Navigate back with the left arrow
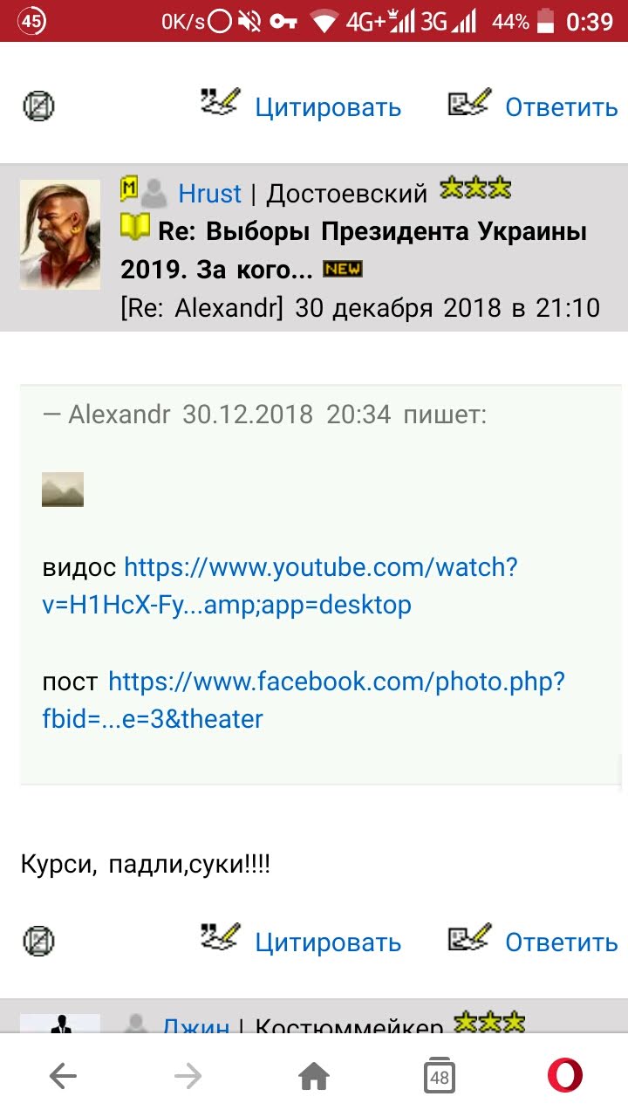Screen dimensions: 628x1117 coord(63,1077)
